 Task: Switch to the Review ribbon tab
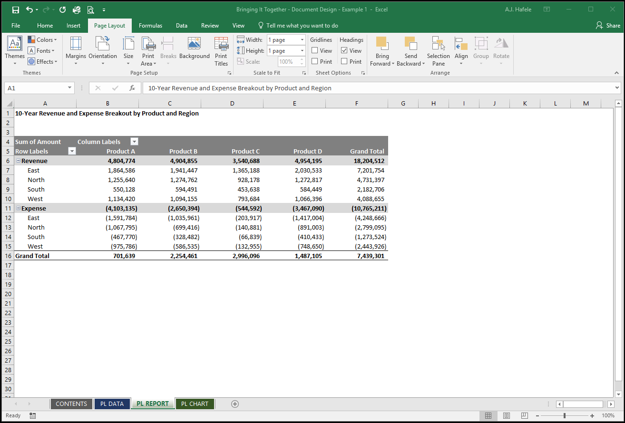[x=210, y=26]
